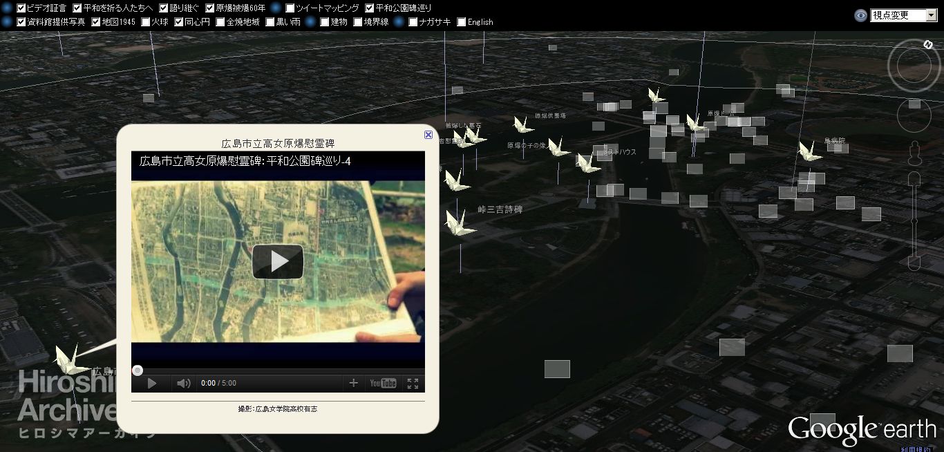This screenshot has height=452, width=944.
Task: Click the 0:00 / 5:00 time display
Action: point(218,383)
